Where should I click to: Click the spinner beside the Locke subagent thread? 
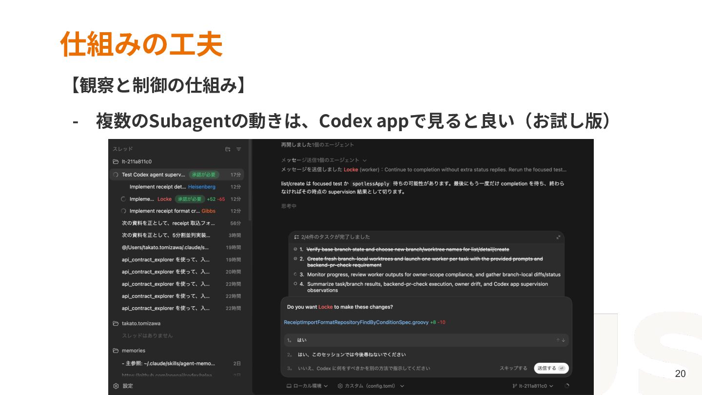pos(123,199)
